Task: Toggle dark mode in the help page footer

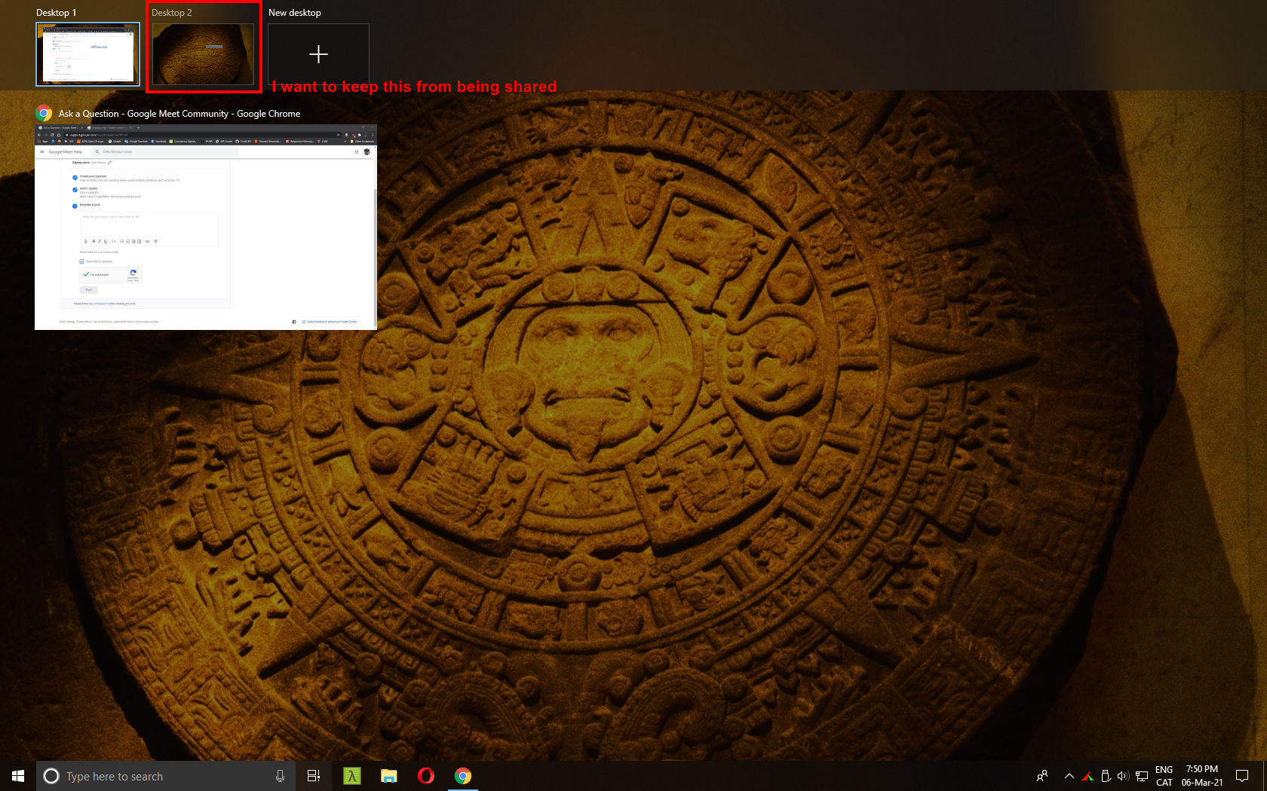Action: click(x=294, y=321)
